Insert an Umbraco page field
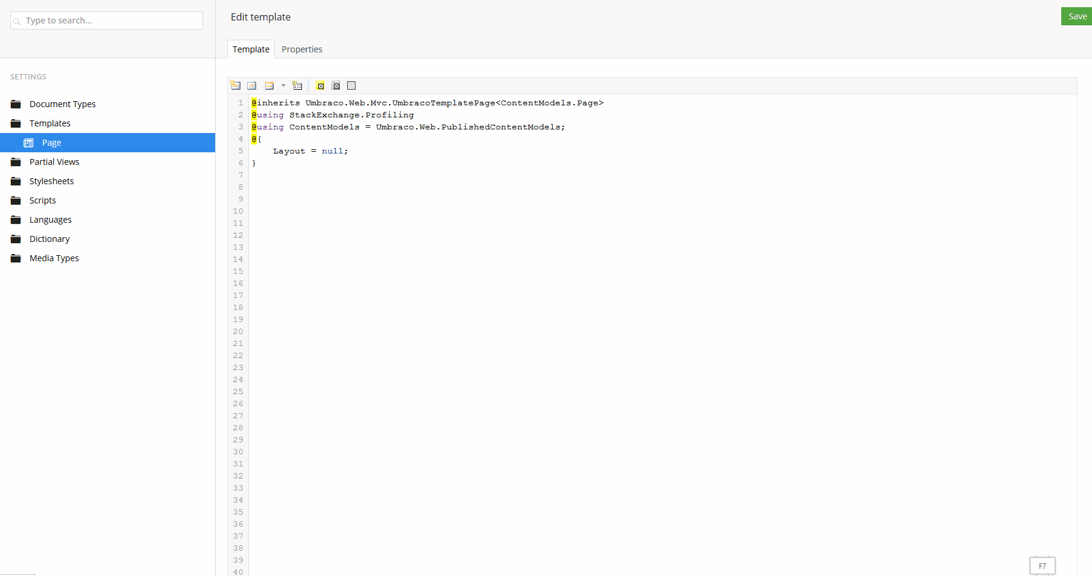 236,85
